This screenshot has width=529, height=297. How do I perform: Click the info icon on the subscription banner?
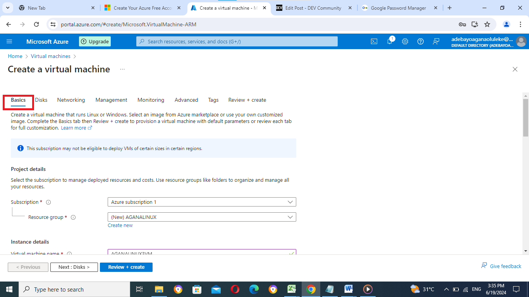pos(21,148)
